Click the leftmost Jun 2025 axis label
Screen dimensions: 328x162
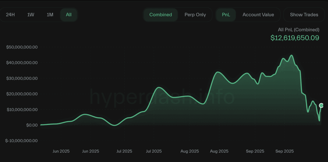pos(61,151)
